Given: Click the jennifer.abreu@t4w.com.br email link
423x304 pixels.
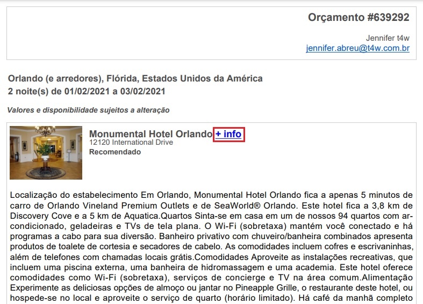Looking at the screenshot, I should tap(358, 48).
